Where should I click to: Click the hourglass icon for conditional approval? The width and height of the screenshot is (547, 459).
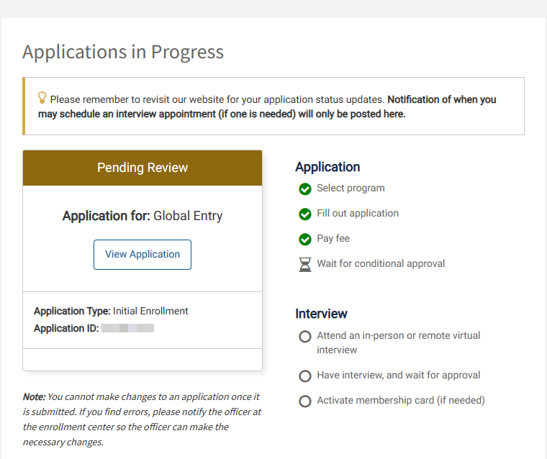click(x=305, y=265)
